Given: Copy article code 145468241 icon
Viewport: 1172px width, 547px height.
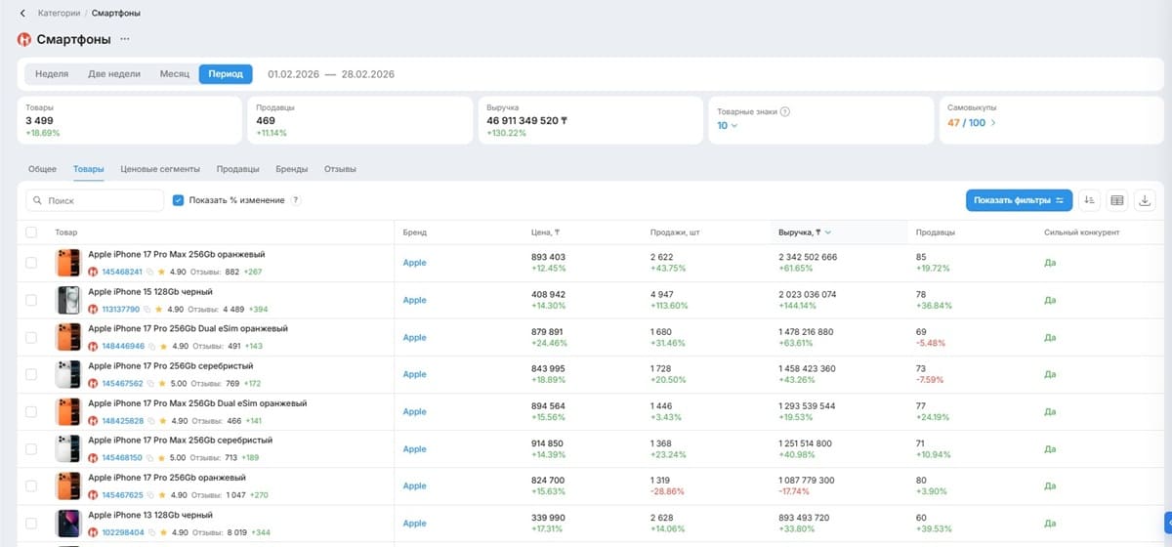Looking at the screenshot, I should point(150,272).
